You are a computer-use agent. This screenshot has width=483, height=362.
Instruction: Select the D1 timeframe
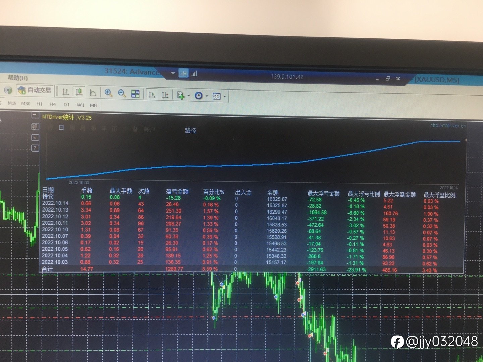(67, 105)
